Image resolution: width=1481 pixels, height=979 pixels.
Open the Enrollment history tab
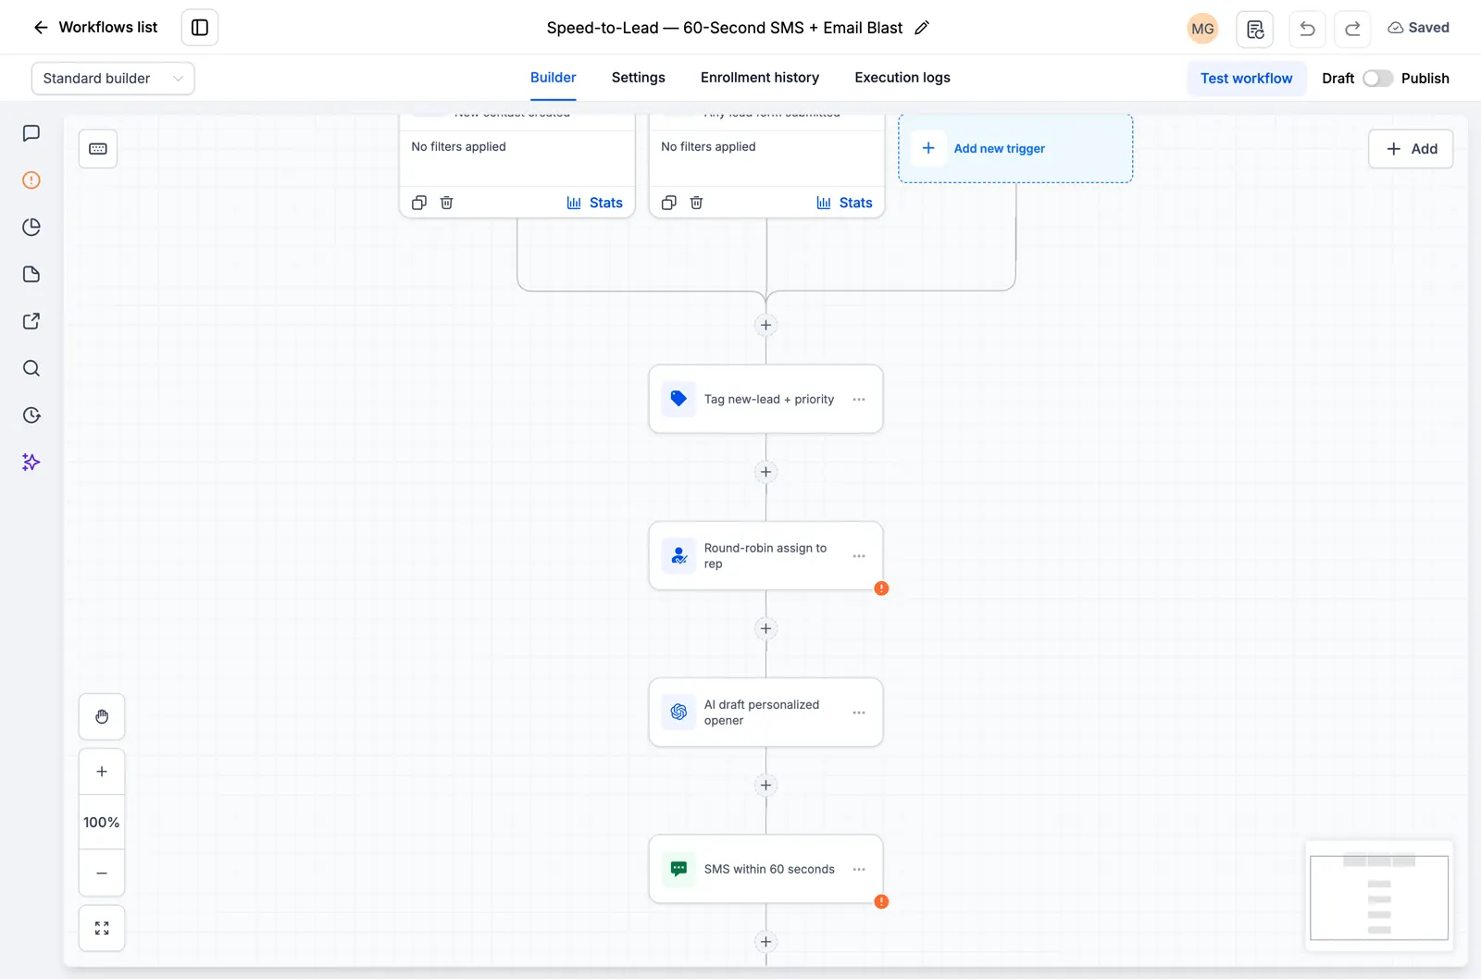pos(760,78)
